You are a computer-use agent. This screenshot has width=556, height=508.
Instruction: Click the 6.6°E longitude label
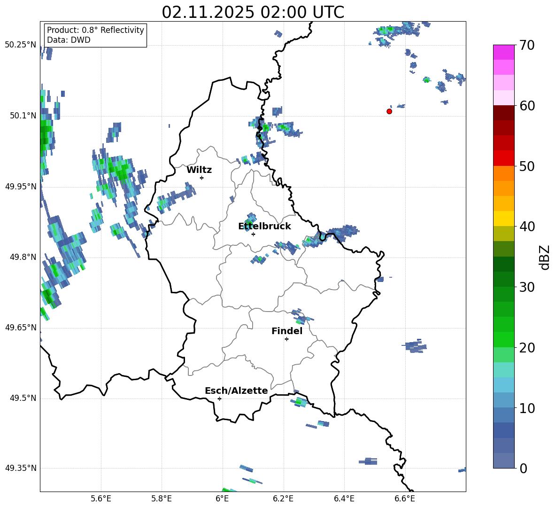pos(405,499)
